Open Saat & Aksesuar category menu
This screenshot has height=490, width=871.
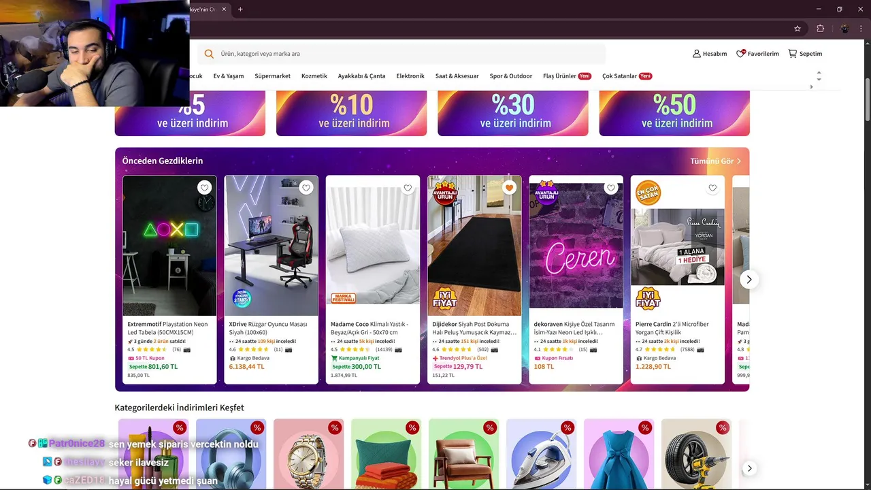pos(457,76)
